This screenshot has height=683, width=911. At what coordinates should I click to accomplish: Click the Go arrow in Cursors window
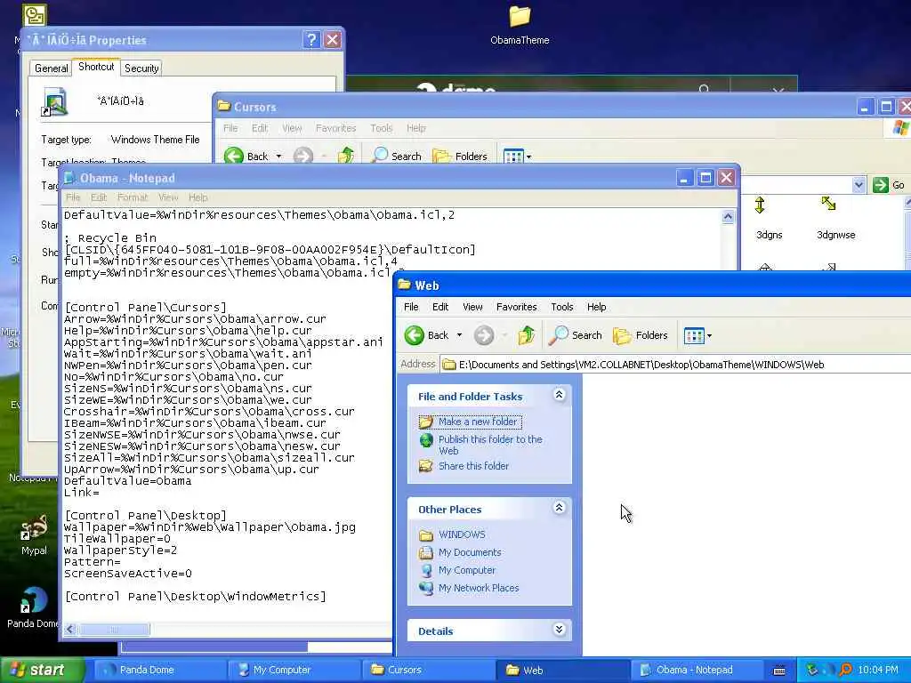(x=881, y=185)
